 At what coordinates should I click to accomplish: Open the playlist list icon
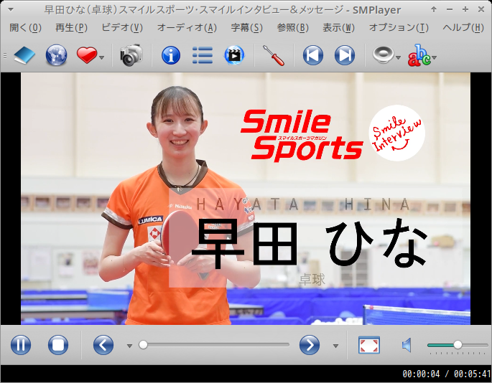203,55
